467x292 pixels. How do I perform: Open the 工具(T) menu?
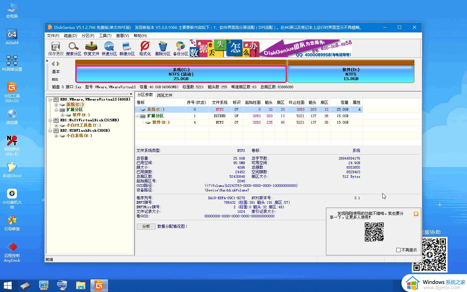tap(105, 36)
